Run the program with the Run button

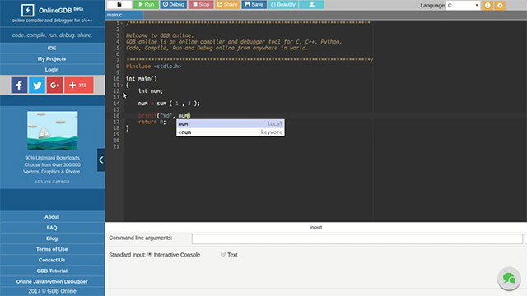click(x=147, y=4)
